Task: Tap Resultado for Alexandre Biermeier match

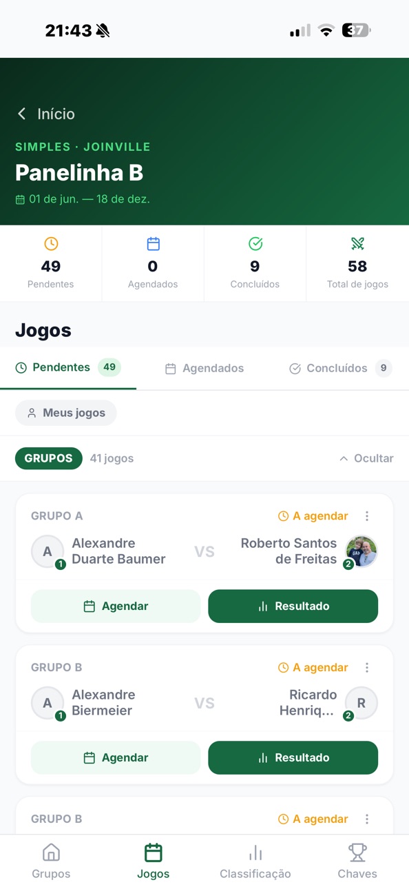Action: pos(293,758)
